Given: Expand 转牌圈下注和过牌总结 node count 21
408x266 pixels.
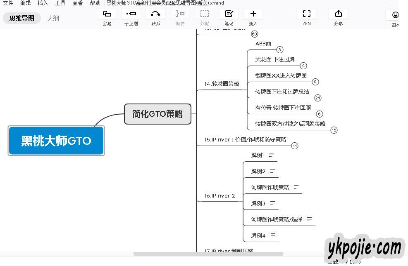Looking at the screenshot, I should [x=318, y=98].
